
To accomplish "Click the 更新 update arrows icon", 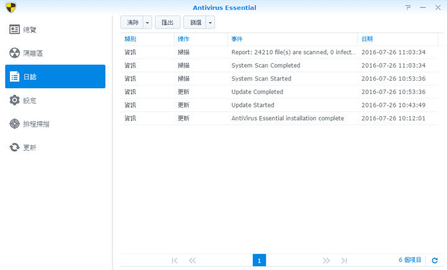I will (15, 148).
